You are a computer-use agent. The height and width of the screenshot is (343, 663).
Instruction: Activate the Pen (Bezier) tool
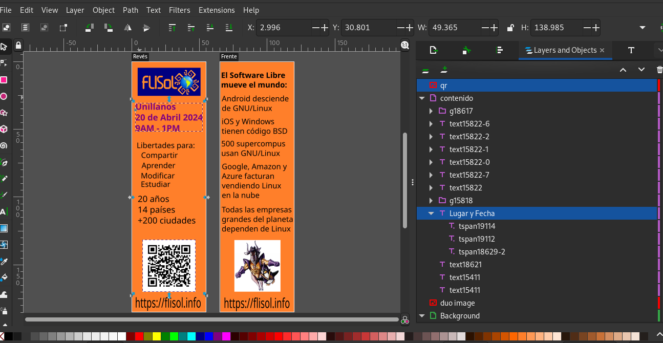4,162
